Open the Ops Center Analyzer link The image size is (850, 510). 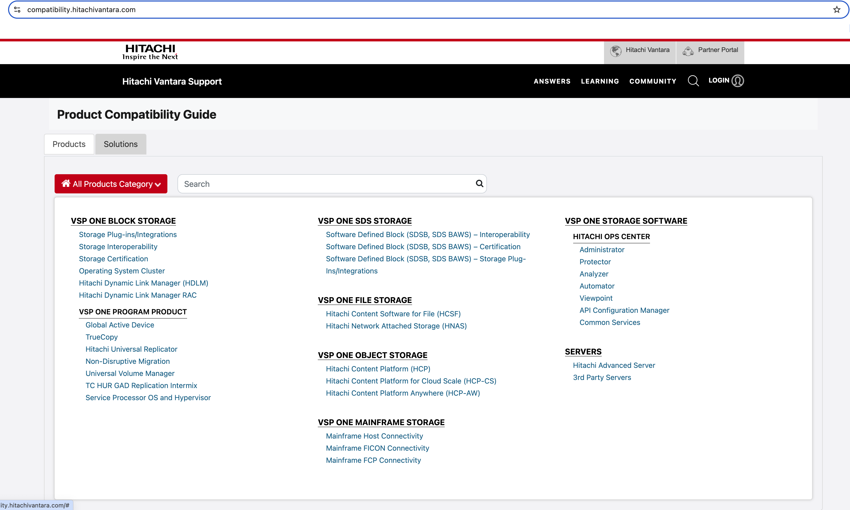pos(594,274)
